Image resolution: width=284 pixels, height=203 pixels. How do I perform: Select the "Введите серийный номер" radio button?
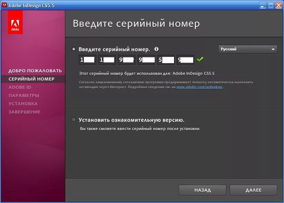(x=74, y=49)
